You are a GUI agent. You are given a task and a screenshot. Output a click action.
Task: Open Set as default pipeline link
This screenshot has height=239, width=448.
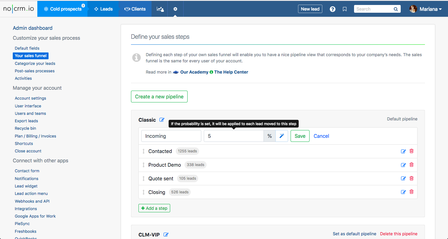(354, 234)
